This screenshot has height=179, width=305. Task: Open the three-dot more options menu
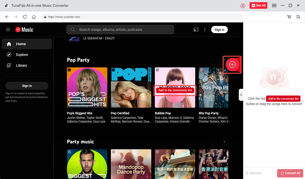(205, 30)
